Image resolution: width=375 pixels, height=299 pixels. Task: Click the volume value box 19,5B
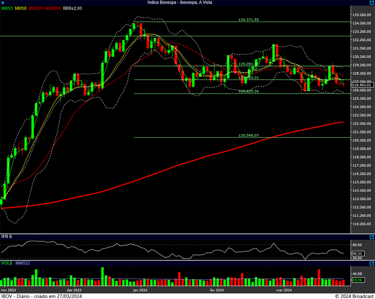click(x=357, y=280)
